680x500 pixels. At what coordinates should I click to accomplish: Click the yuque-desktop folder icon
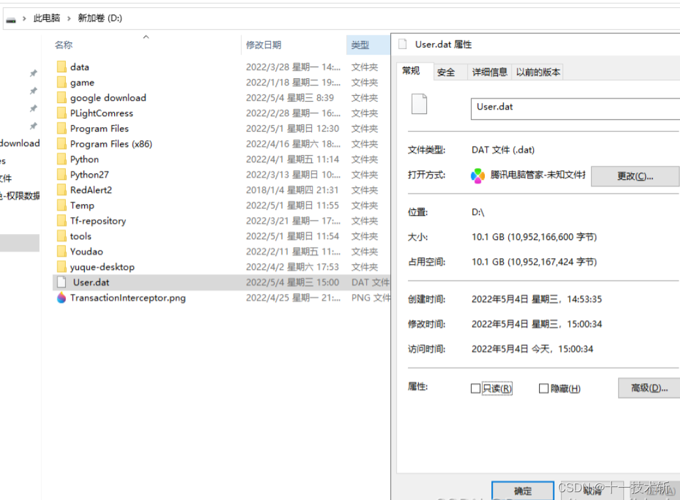[61, 267]
